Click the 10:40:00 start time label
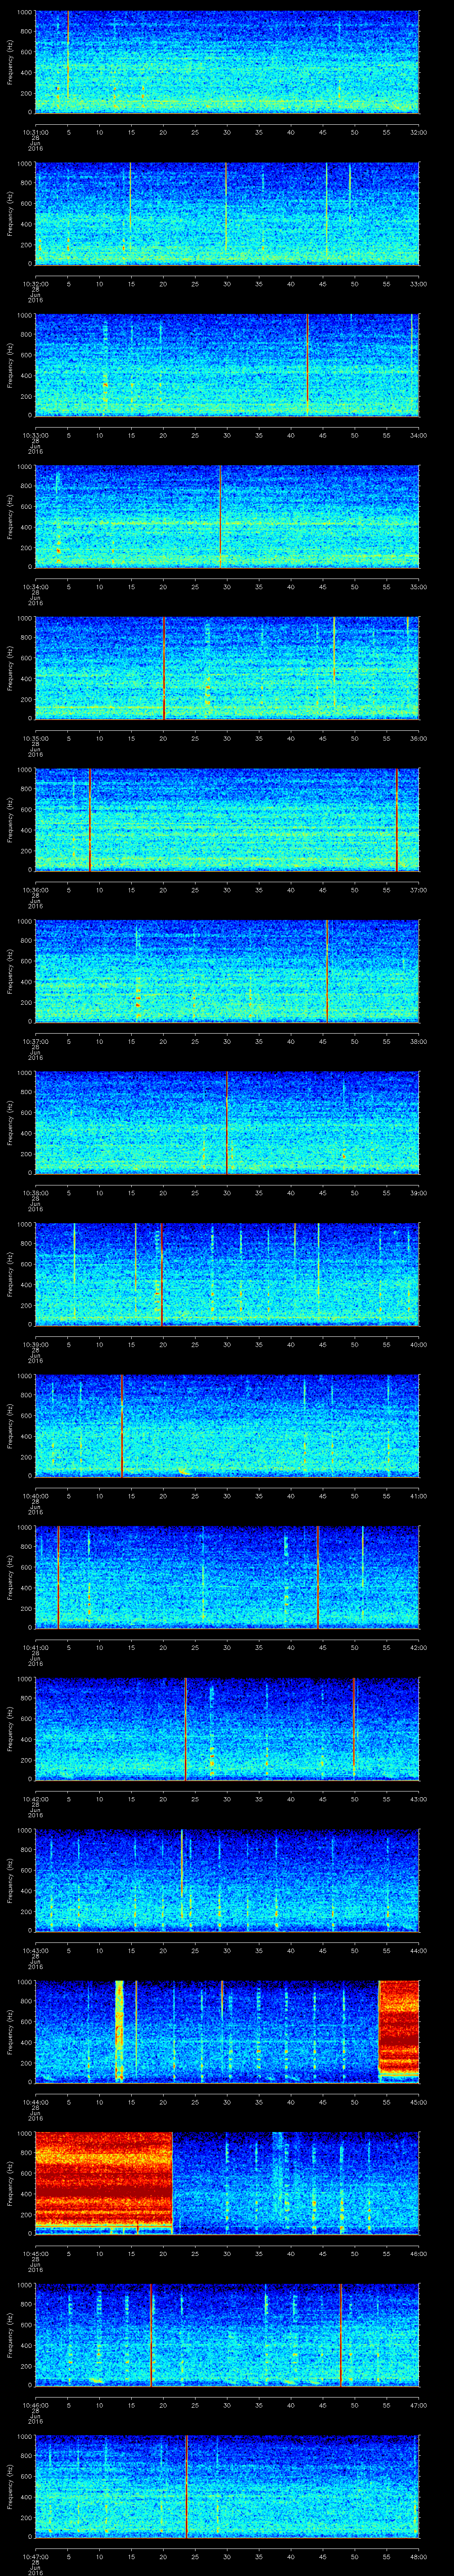454x2576 pixels. coord(35,1496)
